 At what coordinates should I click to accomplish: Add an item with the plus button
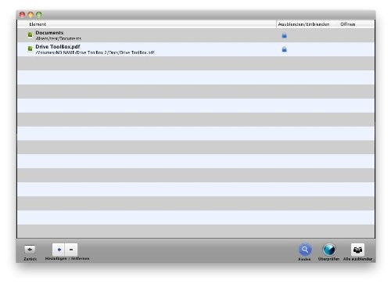click(59, 250)
